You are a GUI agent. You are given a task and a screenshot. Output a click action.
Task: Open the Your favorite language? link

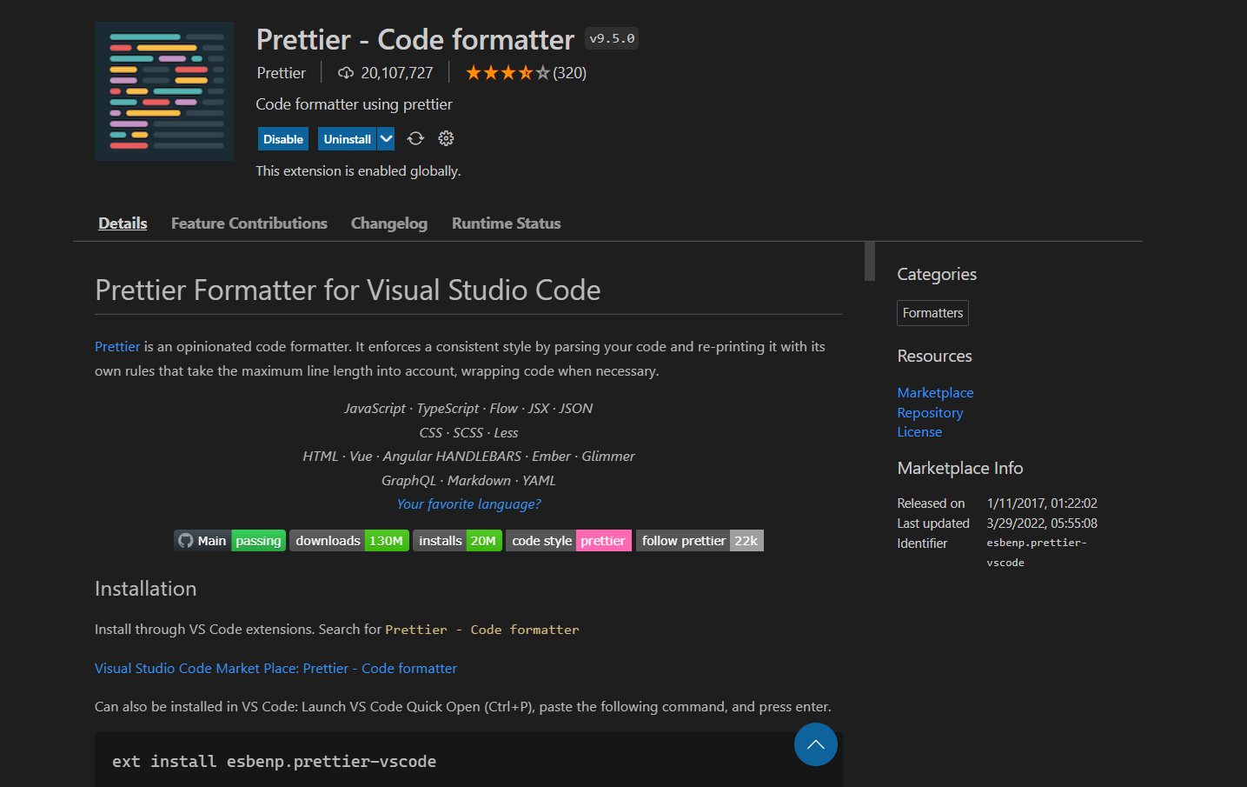(469, 504)
